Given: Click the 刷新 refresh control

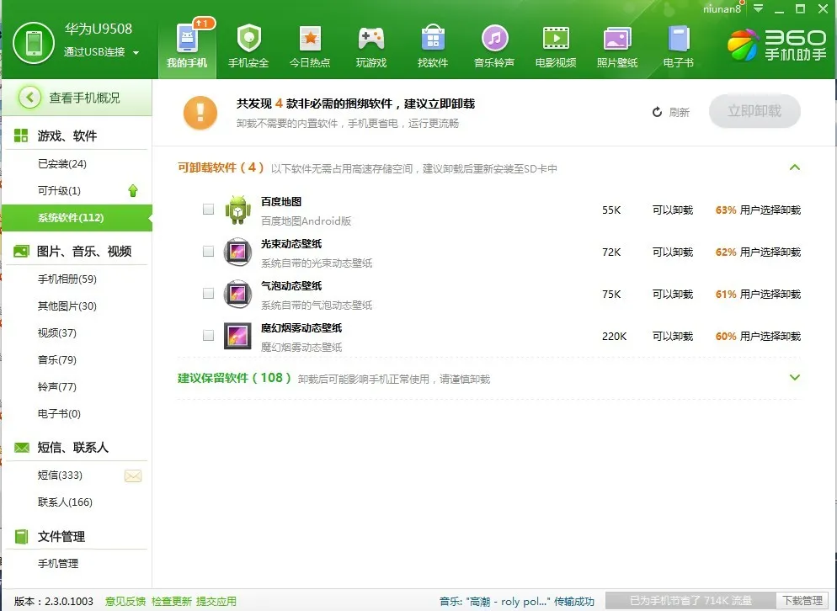Looking at the screenshot, I should [671, 112].
